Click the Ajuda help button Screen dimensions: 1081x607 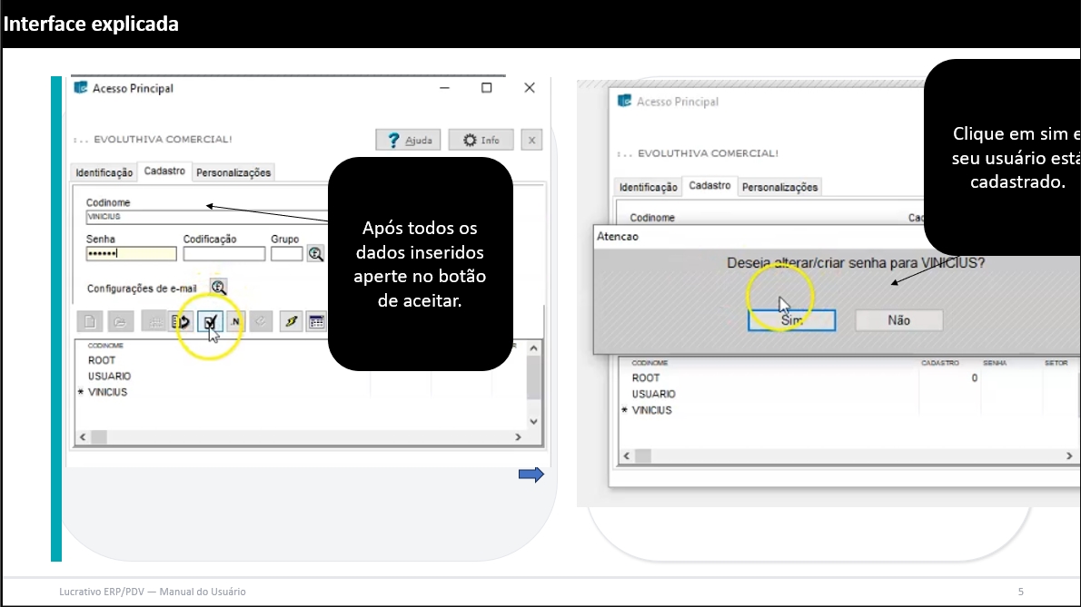[408, 140]
